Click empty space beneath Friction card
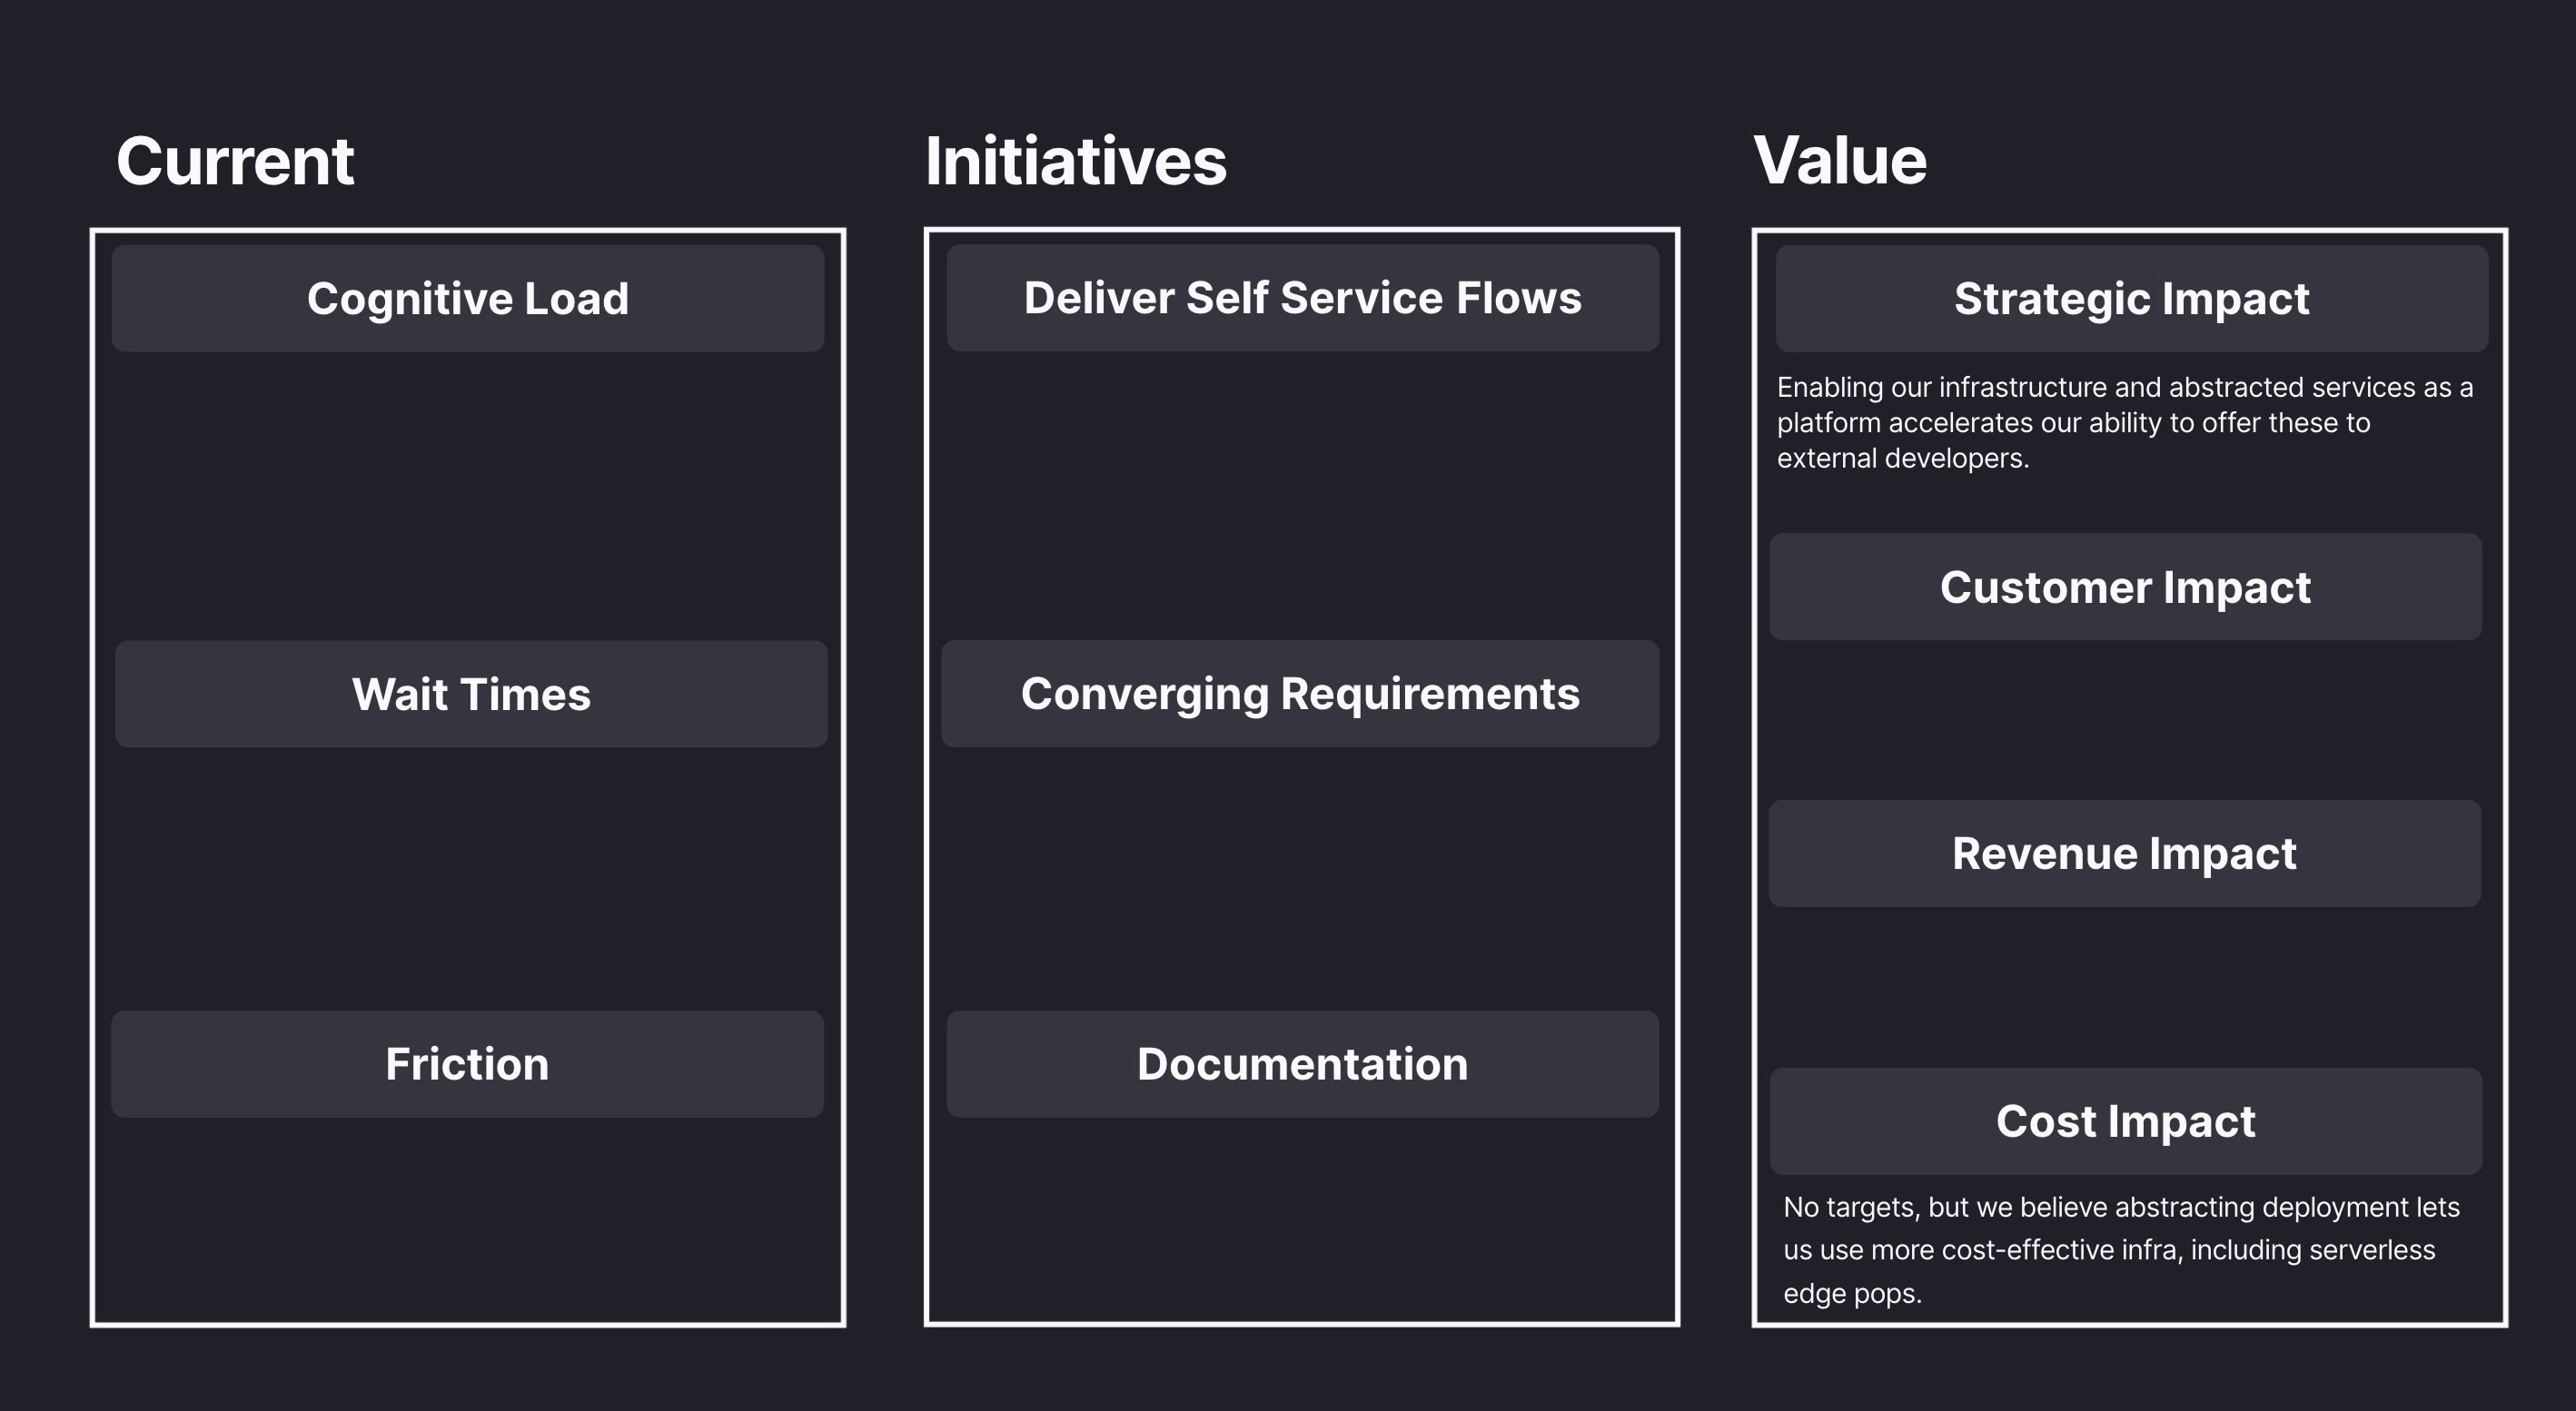Viewport: 2576px width, 1411px height. (x=467, y=1219)
